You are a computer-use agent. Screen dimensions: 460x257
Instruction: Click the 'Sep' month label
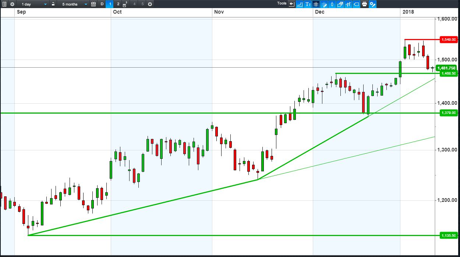click(x=21, y=12)
